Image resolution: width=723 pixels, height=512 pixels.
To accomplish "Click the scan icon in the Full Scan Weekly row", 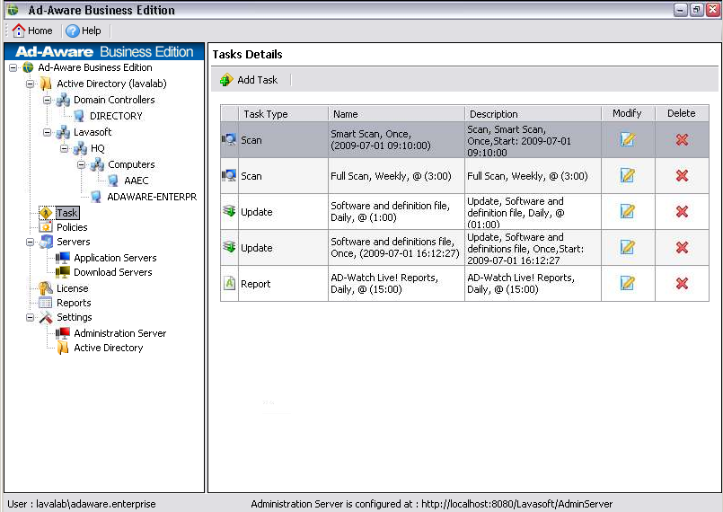I will pyautogui.click(x=229, y=175).
